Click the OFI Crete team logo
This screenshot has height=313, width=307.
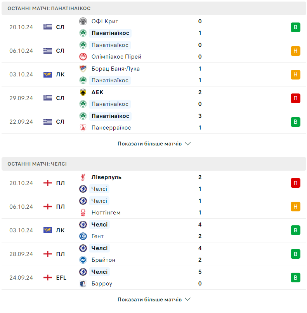pyautogui.click(x=83, y=21)
